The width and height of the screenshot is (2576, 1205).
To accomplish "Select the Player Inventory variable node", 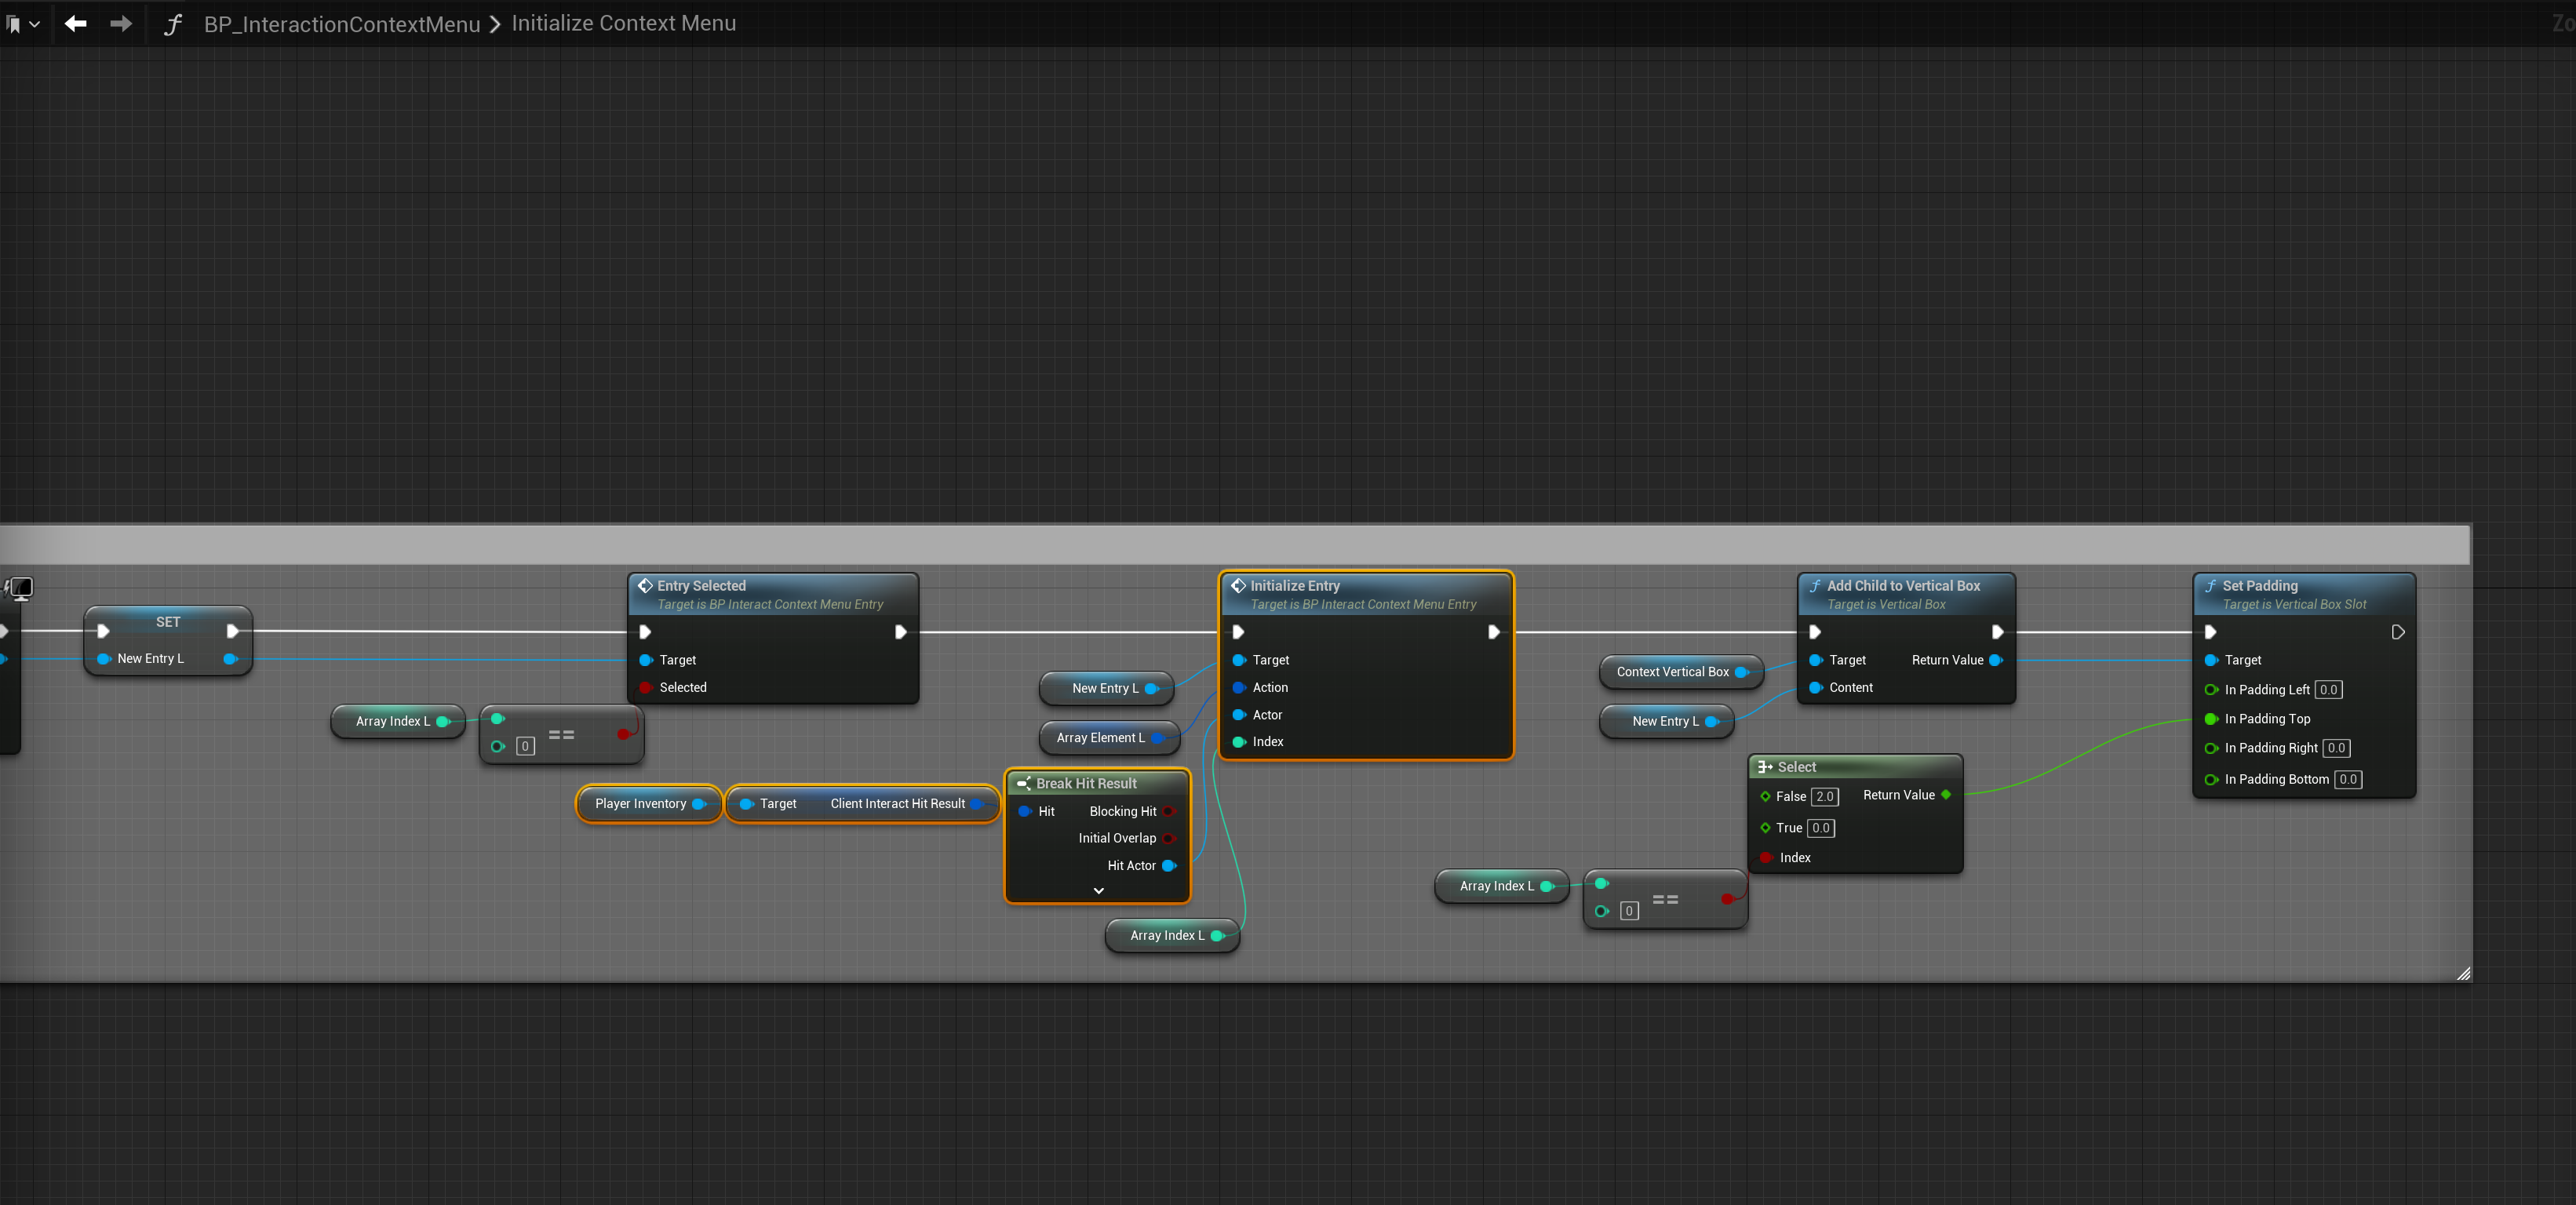I will [x=640, y=803].
